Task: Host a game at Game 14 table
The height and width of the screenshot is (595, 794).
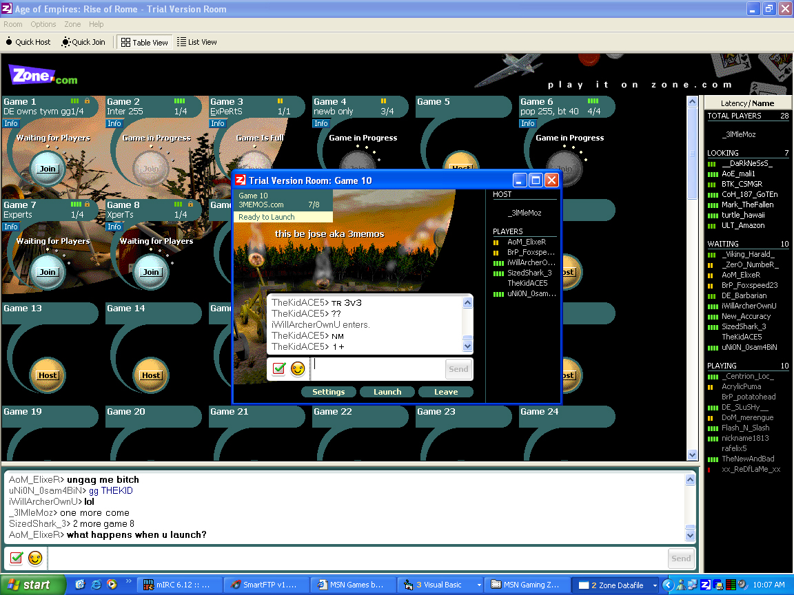Action: [x=151, y=375]
